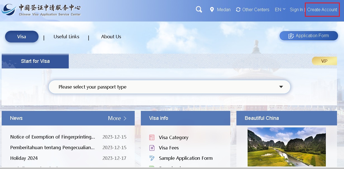Click the Visa Category list icon

point(152,137)
